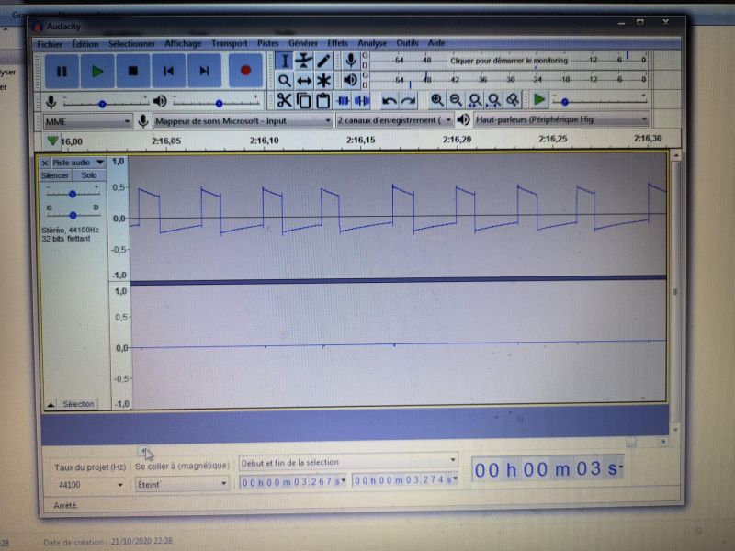Open the Fichier menu
The height and width of the screenshot is (551, 735).
tap(50, 43)
